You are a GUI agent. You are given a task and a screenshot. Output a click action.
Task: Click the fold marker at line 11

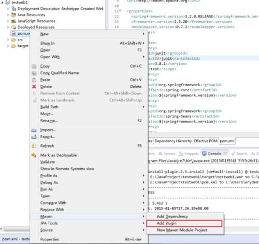pos(120,10)
